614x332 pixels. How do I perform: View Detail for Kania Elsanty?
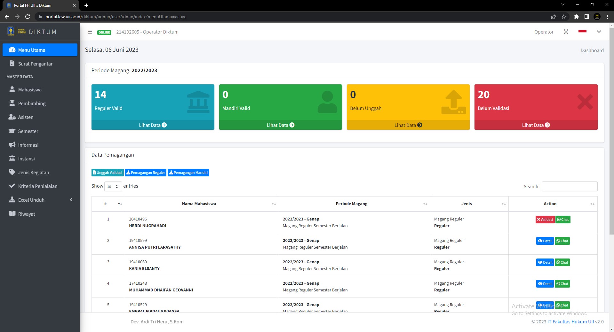click(545, 262)
